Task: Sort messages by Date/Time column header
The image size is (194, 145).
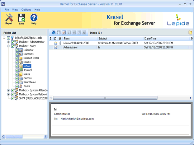Action: pyautogui.click(x=166, y=38)
